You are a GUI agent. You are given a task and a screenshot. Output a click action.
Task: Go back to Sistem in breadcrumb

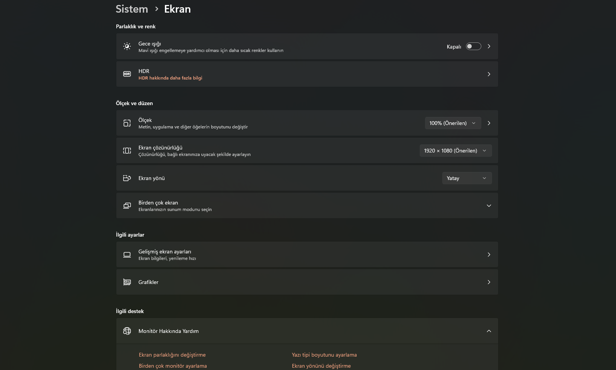[132, 9]
